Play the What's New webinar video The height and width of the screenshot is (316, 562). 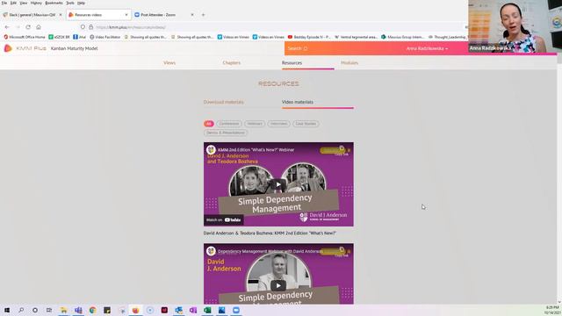click(278, 184)
